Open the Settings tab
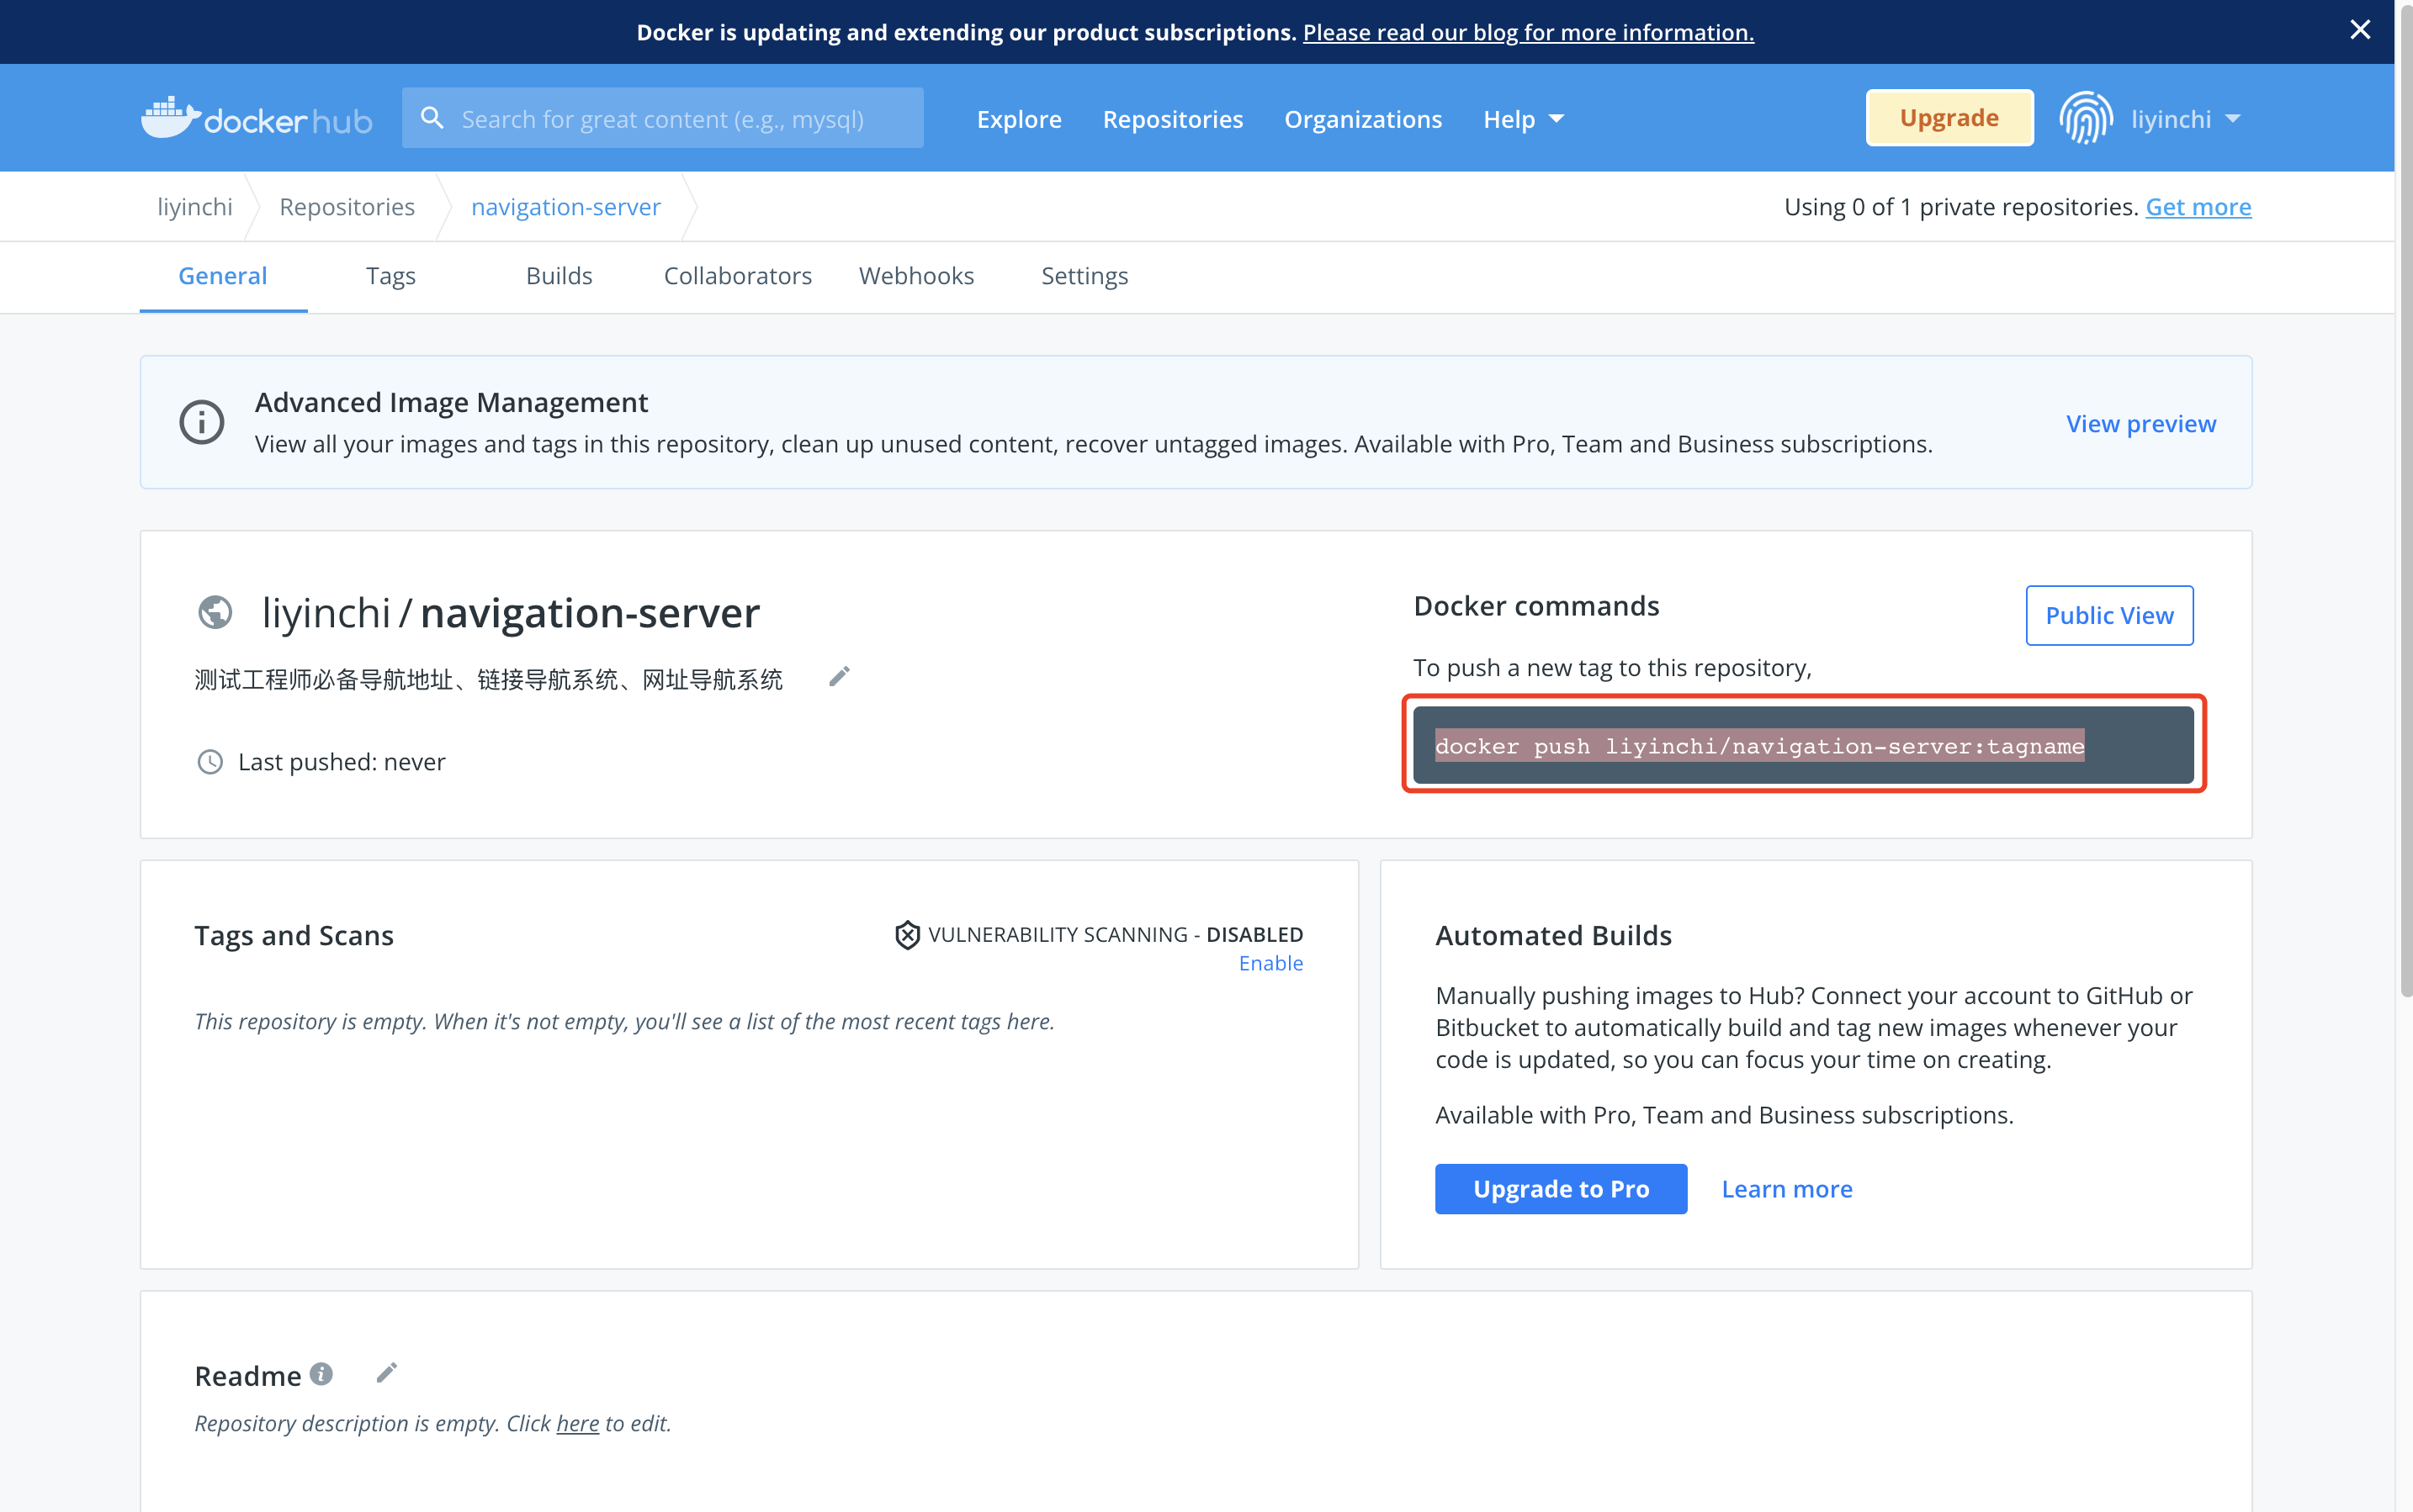Screen dimensions: 2413x1512 (x=1084, y=276)
